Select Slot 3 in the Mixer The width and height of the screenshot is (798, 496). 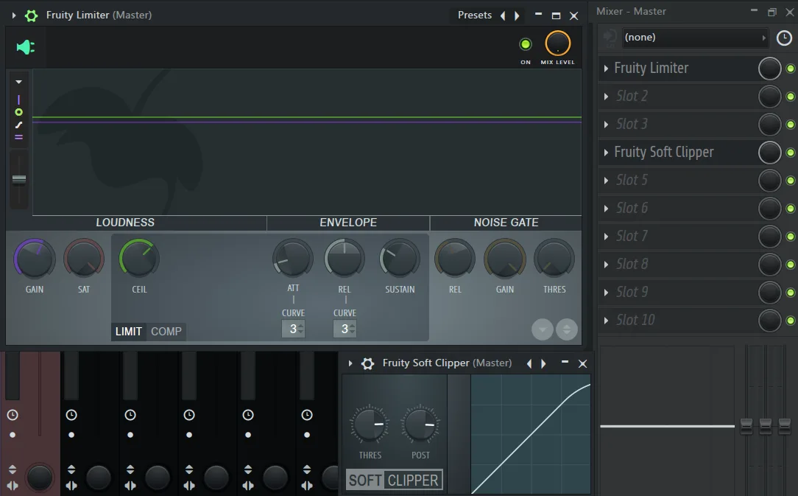pyautogui.click(x=632, y=124)
